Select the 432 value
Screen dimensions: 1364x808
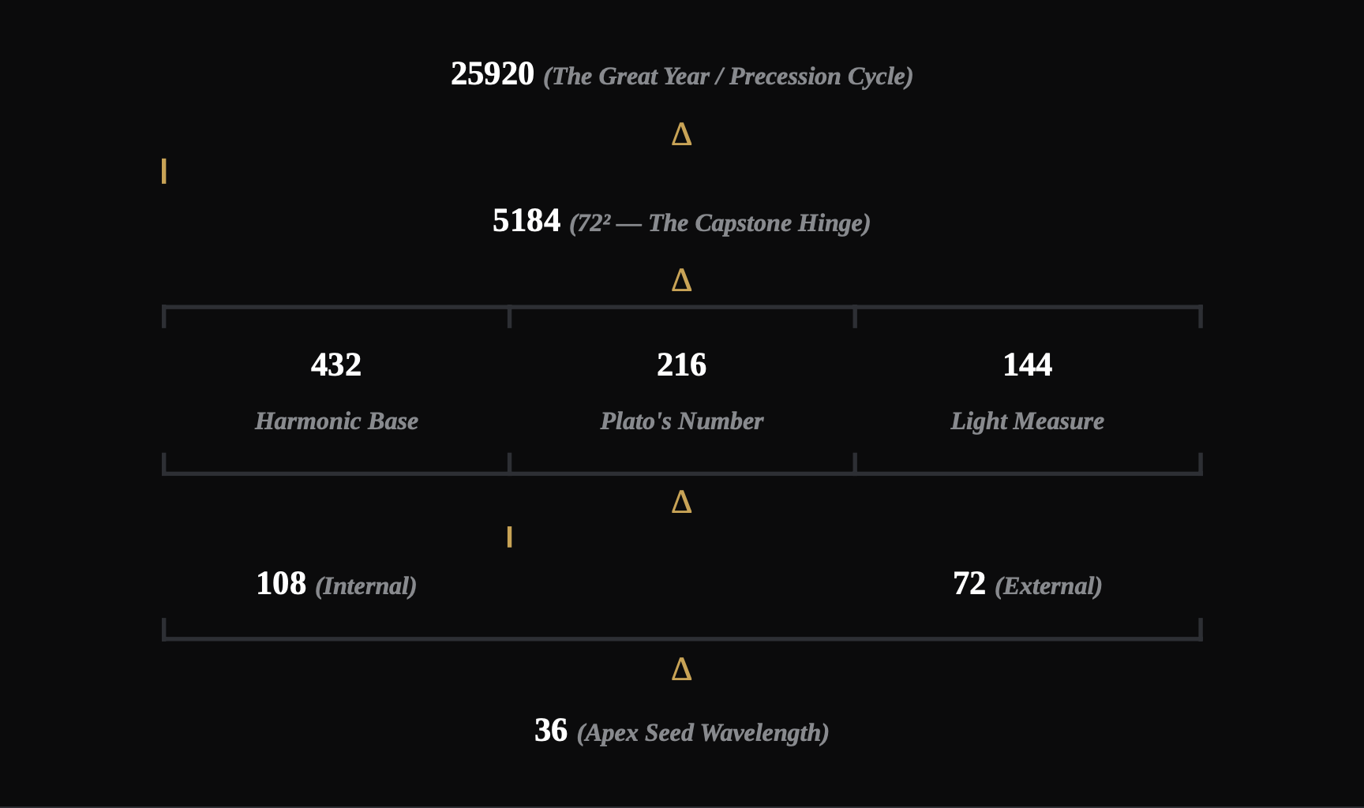336,365
